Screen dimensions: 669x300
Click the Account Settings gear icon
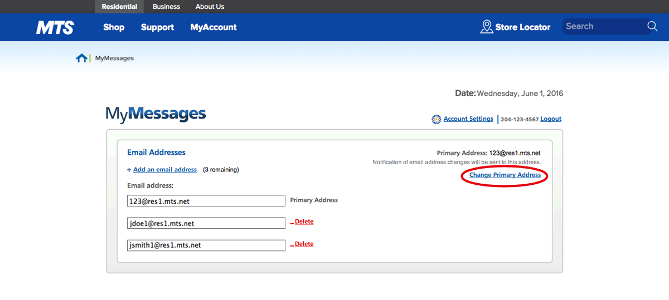pyautogui.click(x=437, y=119)
